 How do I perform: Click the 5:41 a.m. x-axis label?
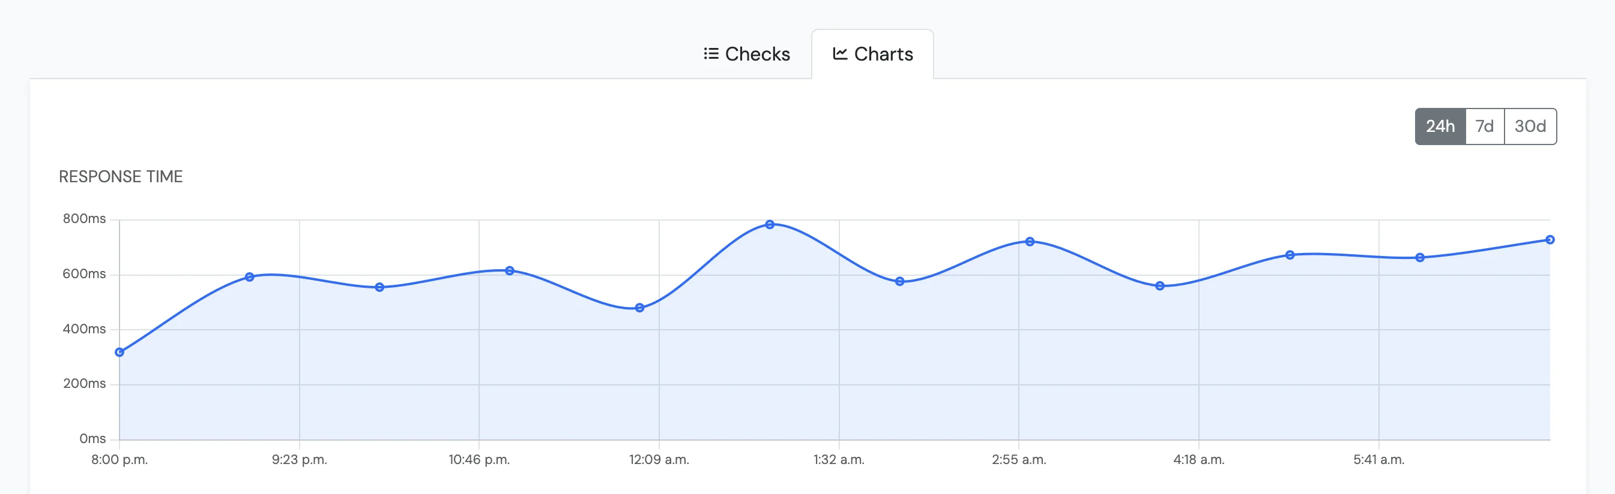point(1378,460)
